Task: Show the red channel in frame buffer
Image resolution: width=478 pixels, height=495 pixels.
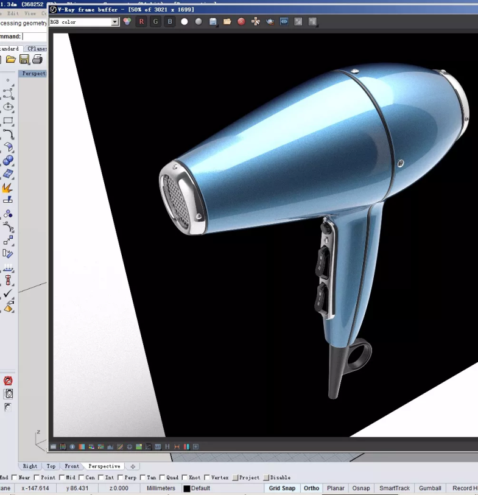Action: 141,22
